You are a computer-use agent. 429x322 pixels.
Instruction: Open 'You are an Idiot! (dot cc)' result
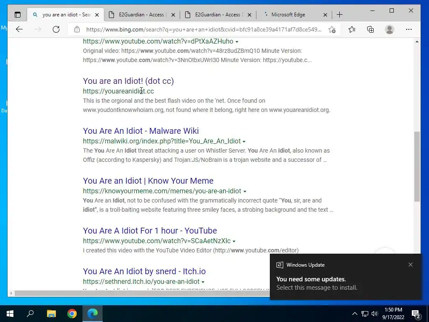[x=128, y=81]
